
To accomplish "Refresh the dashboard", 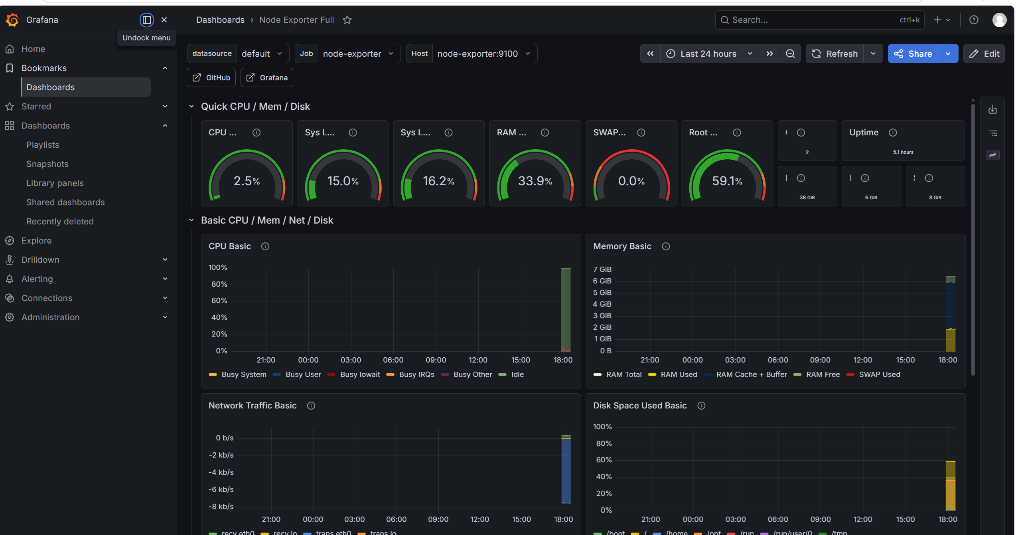I will coord(835,53).
